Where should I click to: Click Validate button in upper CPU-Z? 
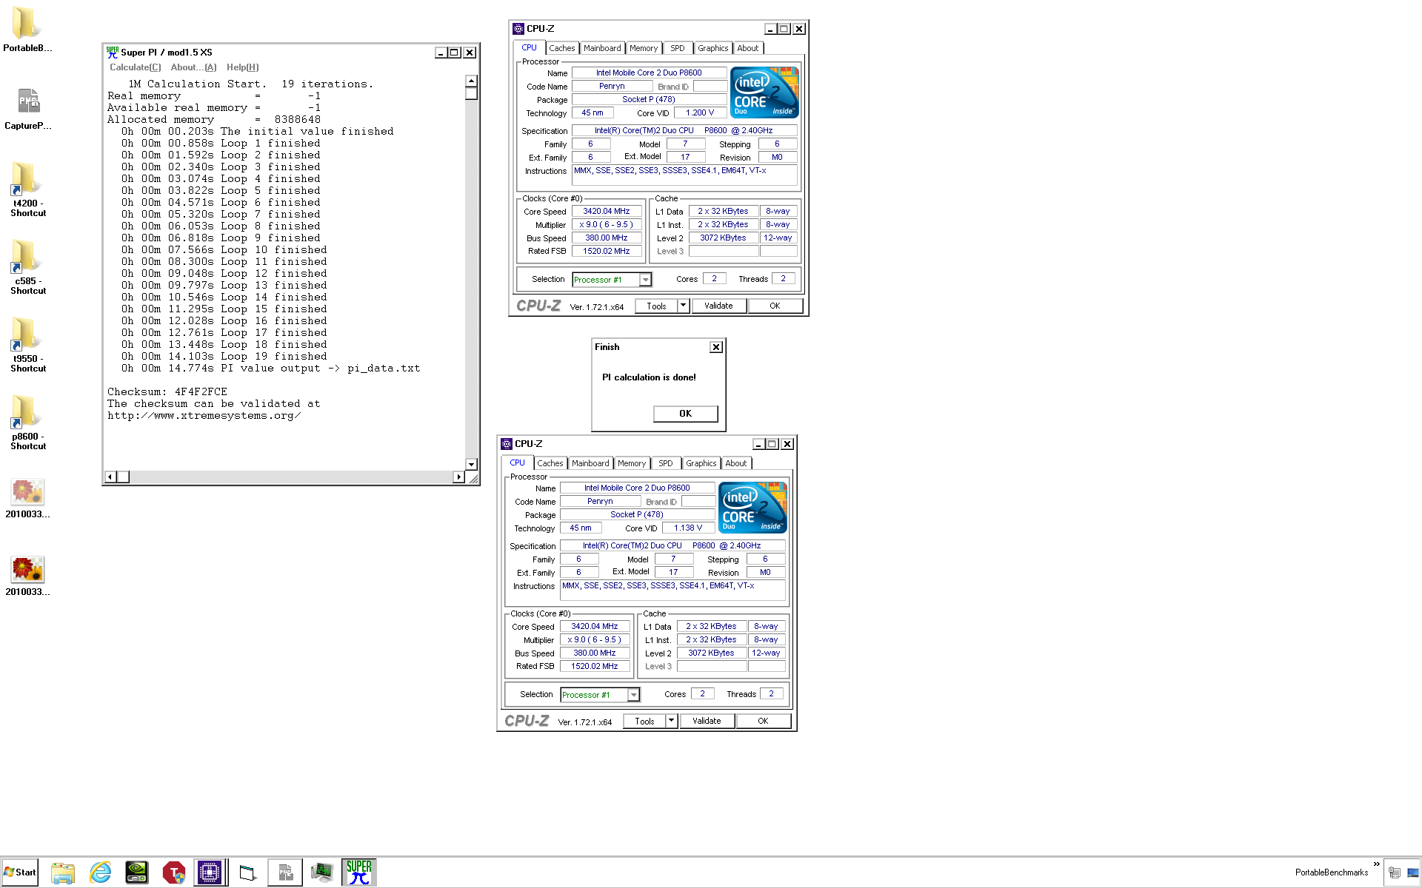[718, 306]
